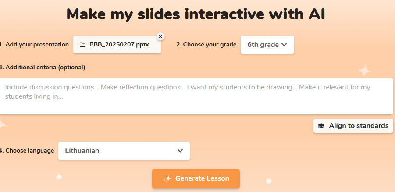Open the 6th grade dropdown
Viewport: 395px width, 192px height.
[267, 44]
